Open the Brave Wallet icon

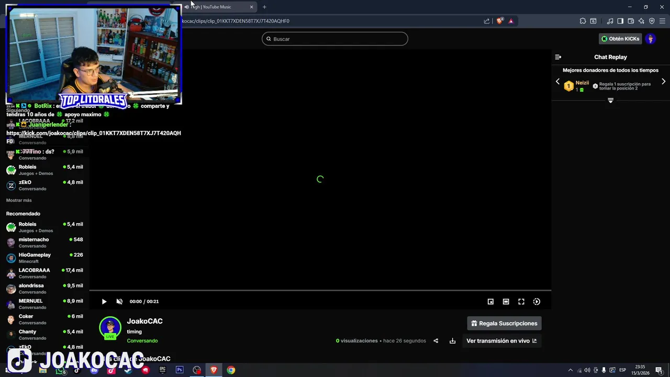(631, 21)
